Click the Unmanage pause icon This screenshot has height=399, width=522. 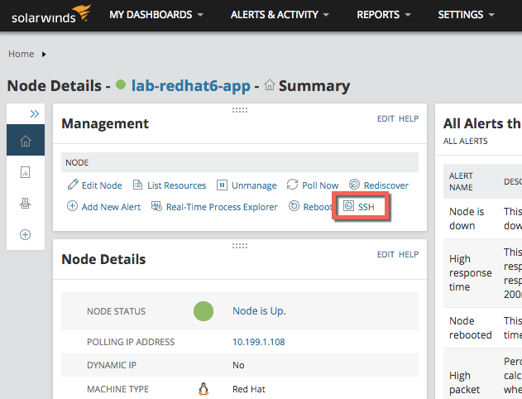[222, 185]
